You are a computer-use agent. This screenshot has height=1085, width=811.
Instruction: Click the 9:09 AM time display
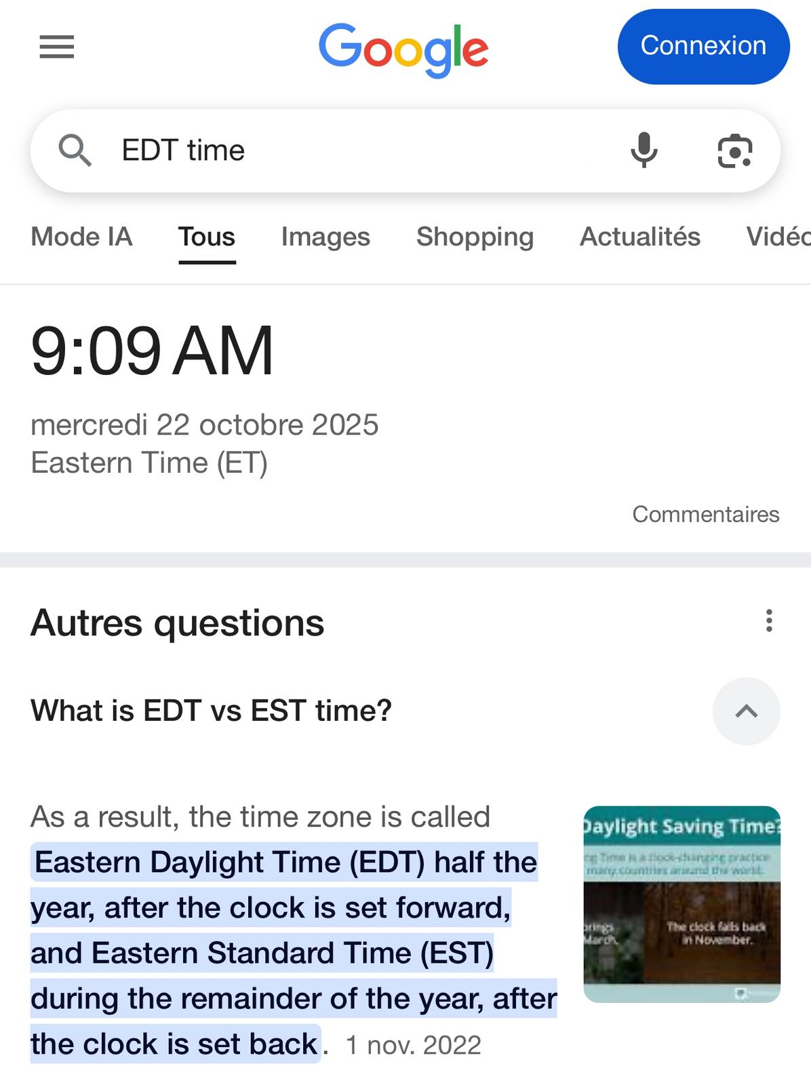coord(153,351)
